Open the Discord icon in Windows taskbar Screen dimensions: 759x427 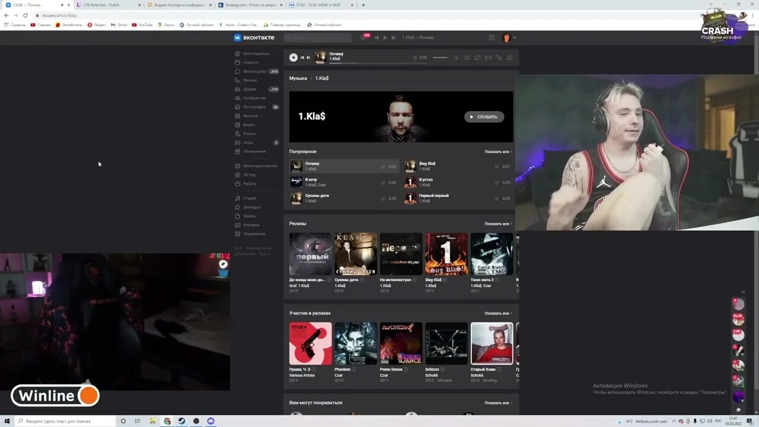[211, 421]
